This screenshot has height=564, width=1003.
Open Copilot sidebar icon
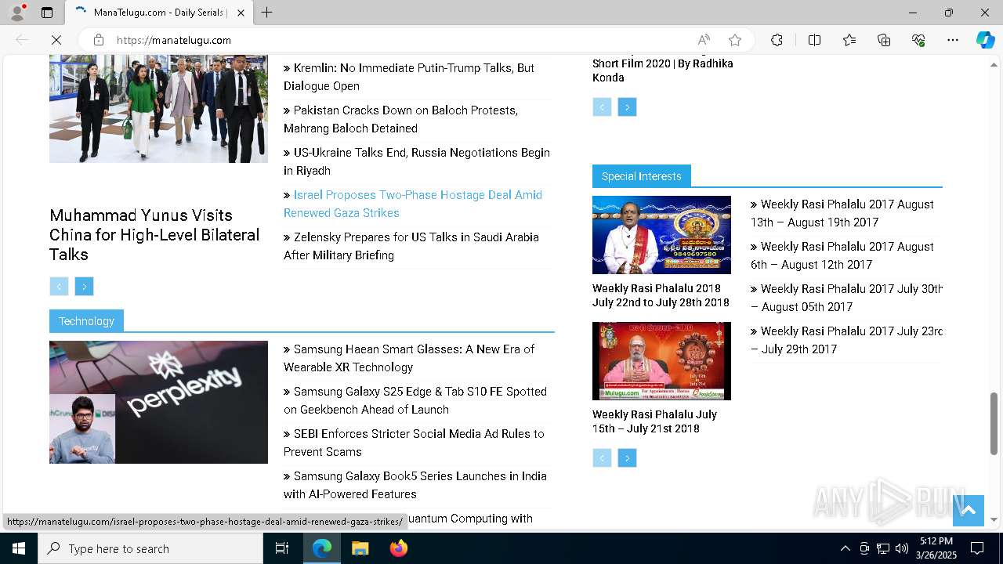pyautogui.click(x=985, y=40)
